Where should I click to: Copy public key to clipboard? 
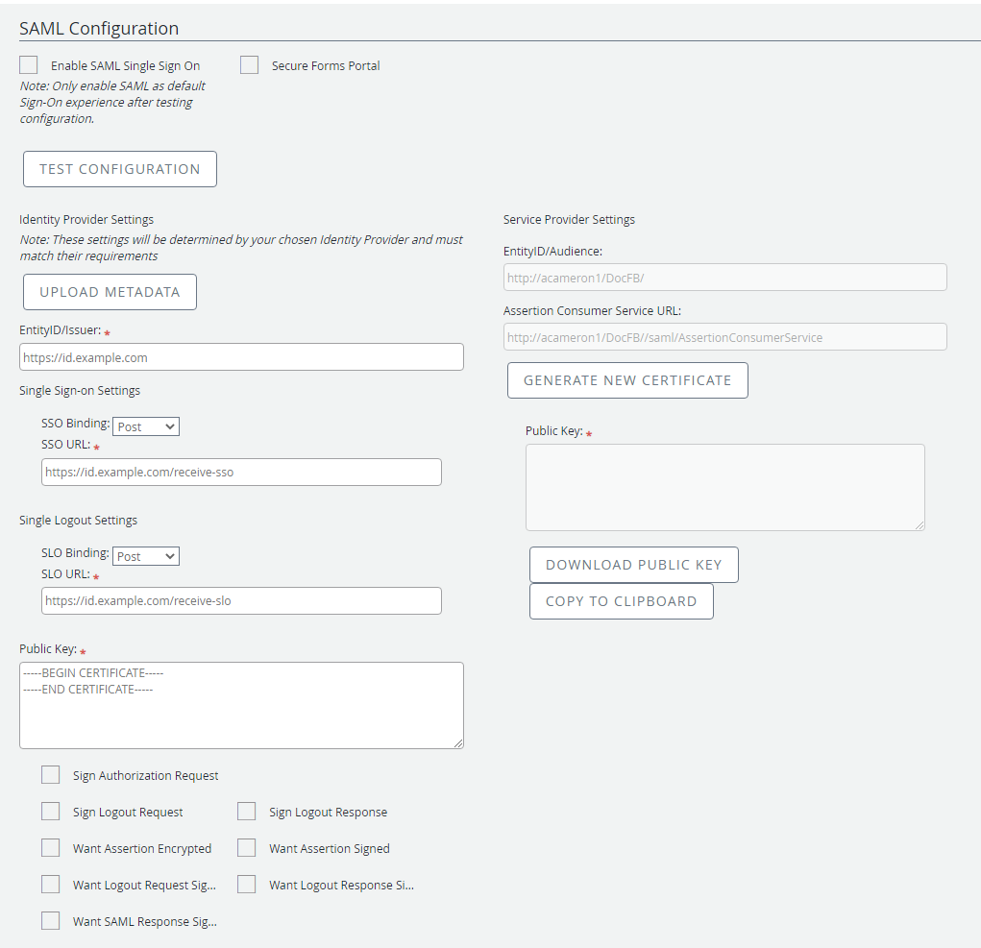pos(622,601)
